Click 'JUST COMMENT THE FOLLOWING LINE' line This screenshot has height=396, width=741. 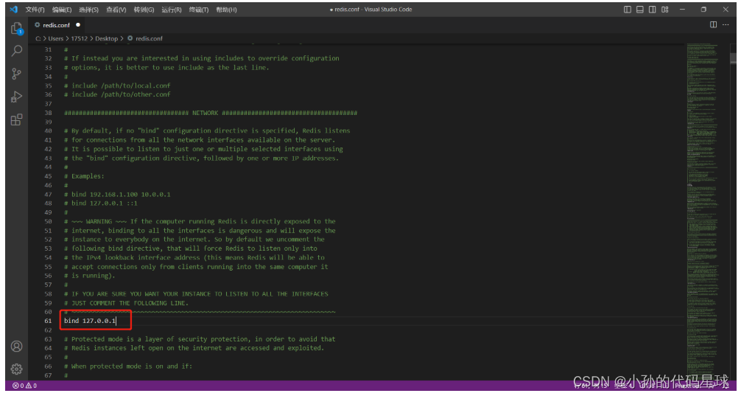click(126, 303)
